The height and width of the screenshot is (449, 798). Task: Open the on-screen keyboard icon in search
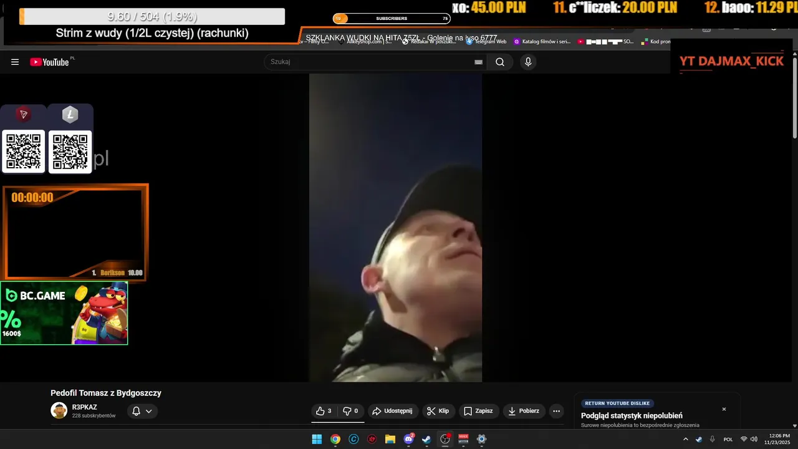(x=478, y=62)
